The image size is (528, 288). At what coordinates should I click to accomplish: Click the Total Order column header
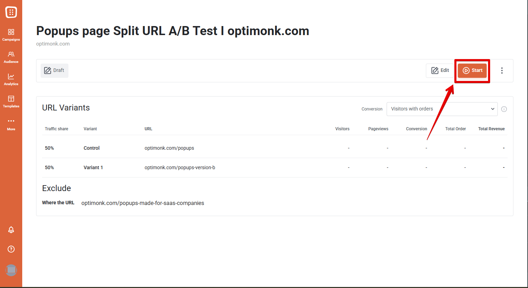[x=455, y=129]
